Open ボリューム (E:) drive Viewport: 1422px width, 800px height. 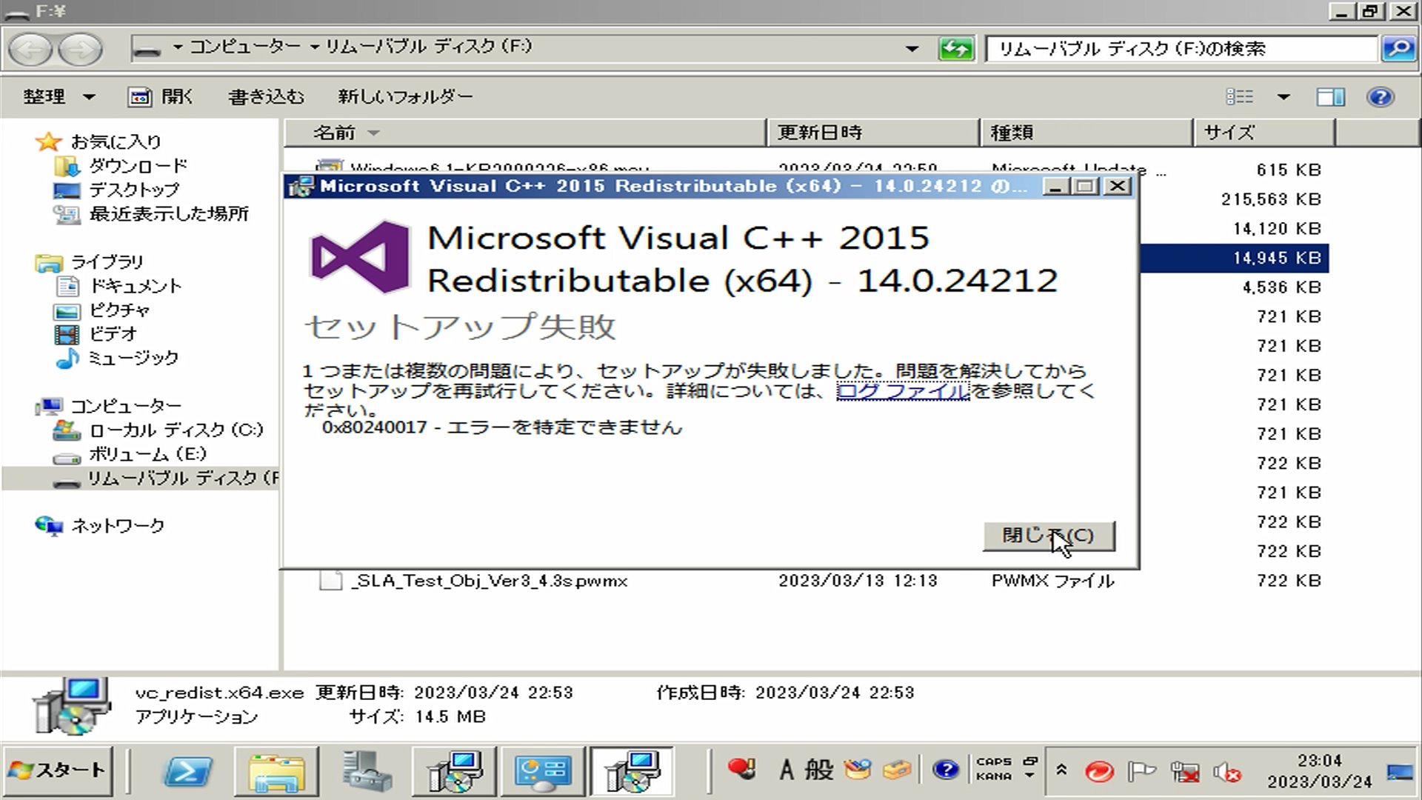click(x=147, y=454)
